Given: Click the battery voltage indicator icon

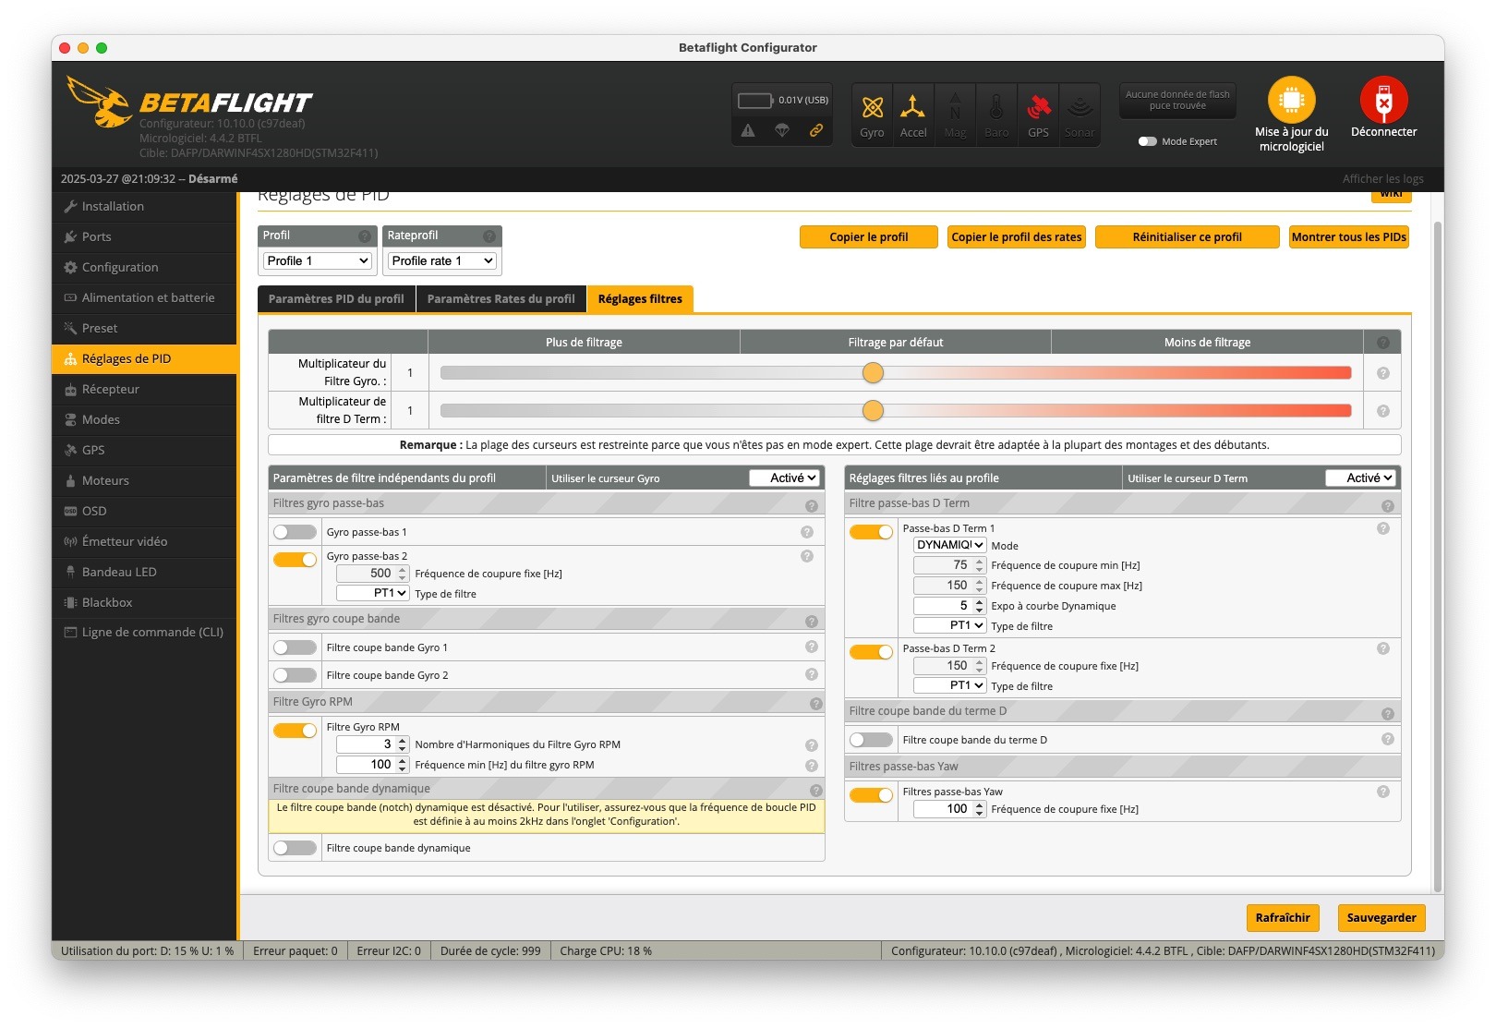Looking at the screenshot, I should click(754, 100).
